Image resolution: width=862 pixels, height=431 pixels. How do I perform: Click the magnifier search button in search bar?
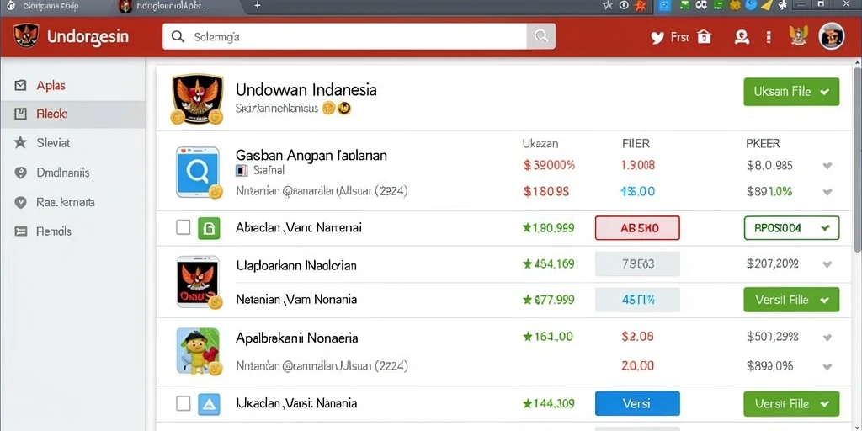pyautogui.click(x=541, y=37)
